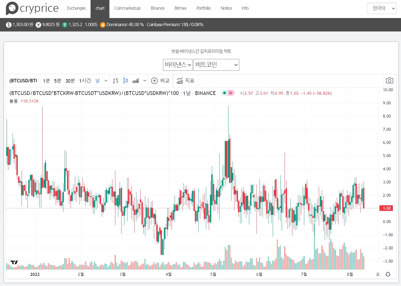Click the 1.02 current price label

click(x=386, y=208)
